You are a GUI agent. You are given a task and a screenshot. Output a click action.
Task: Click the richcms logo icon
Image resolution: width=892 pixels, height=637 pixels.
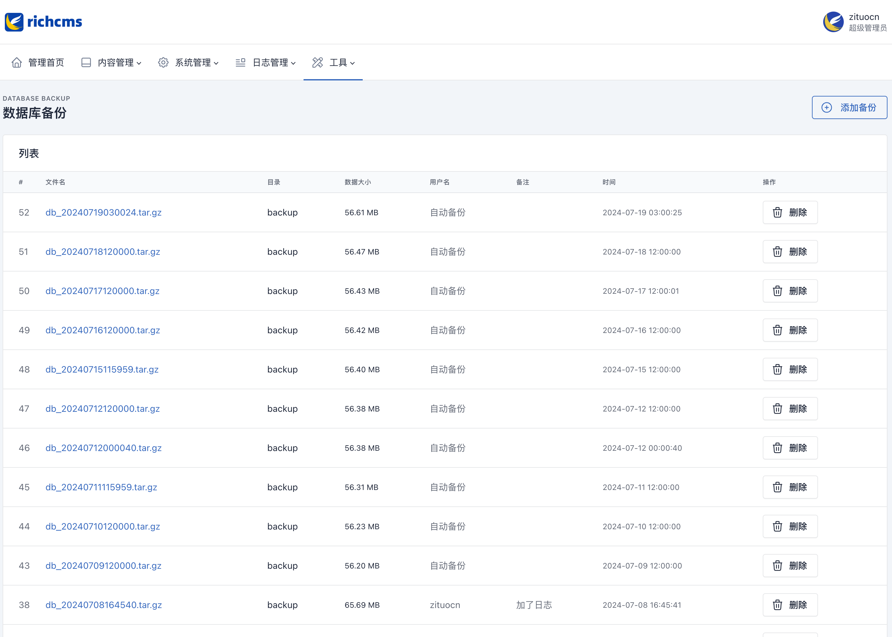click(x=14, y=22)
